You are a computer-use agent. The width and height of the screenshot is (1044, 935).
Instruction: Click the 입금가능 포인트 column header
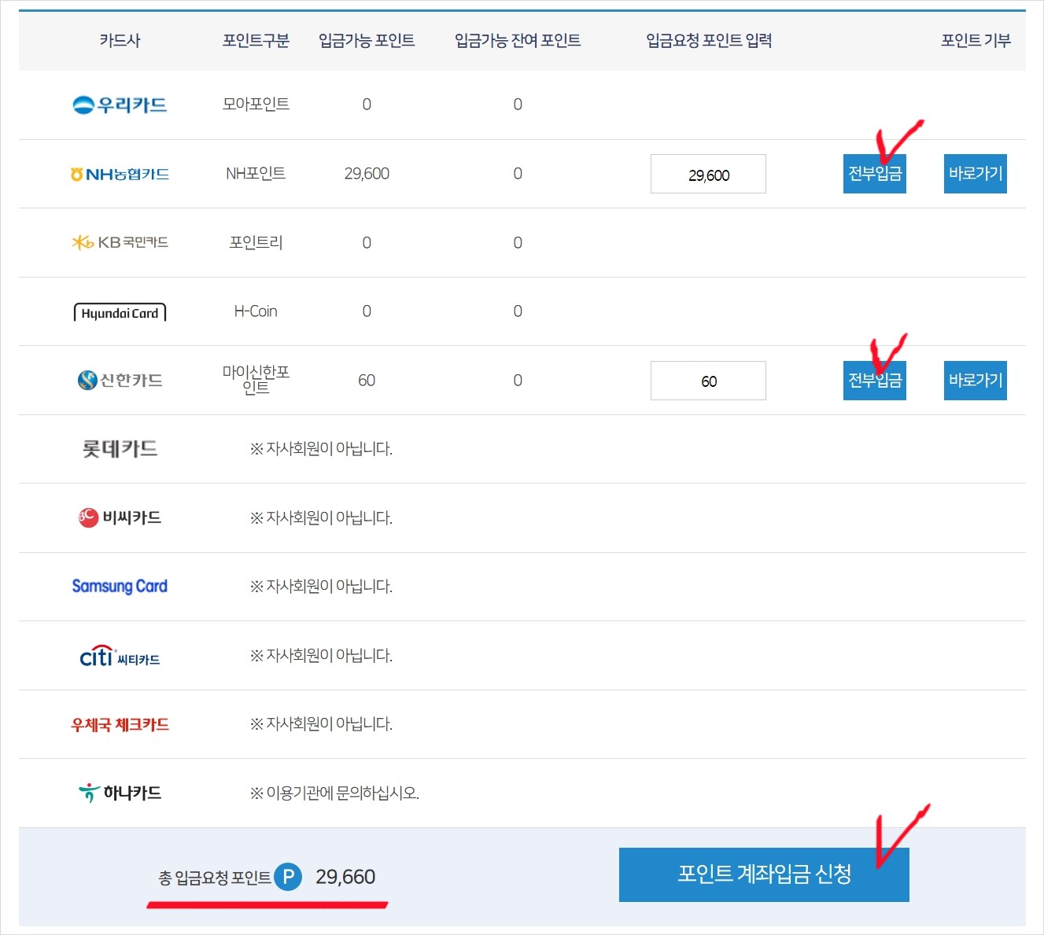click(x=367, y=41)
